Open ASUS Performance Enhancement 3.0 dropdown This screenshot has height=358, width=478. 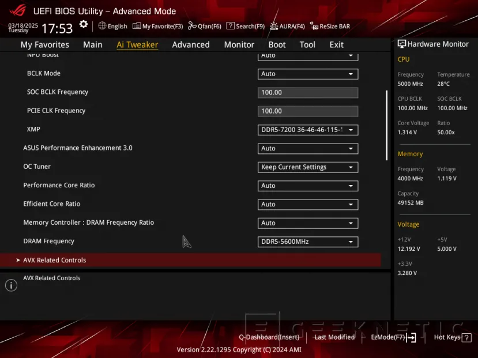(x=308, y=148)
